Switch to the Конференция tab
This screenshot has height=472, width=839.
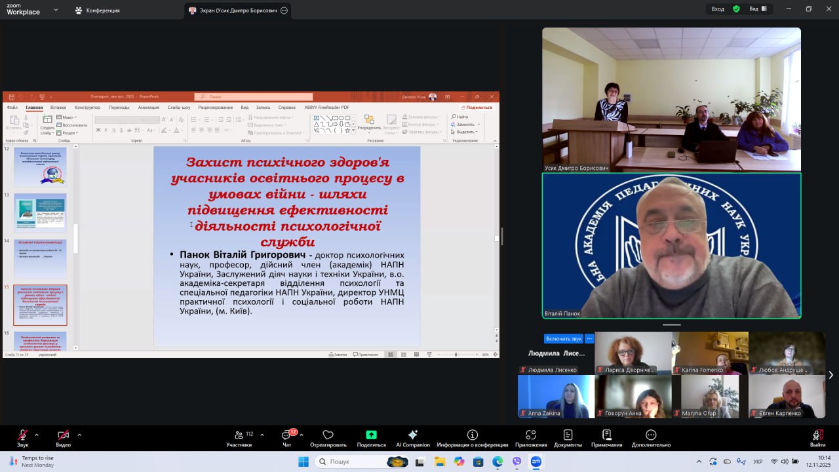point(97,10)
